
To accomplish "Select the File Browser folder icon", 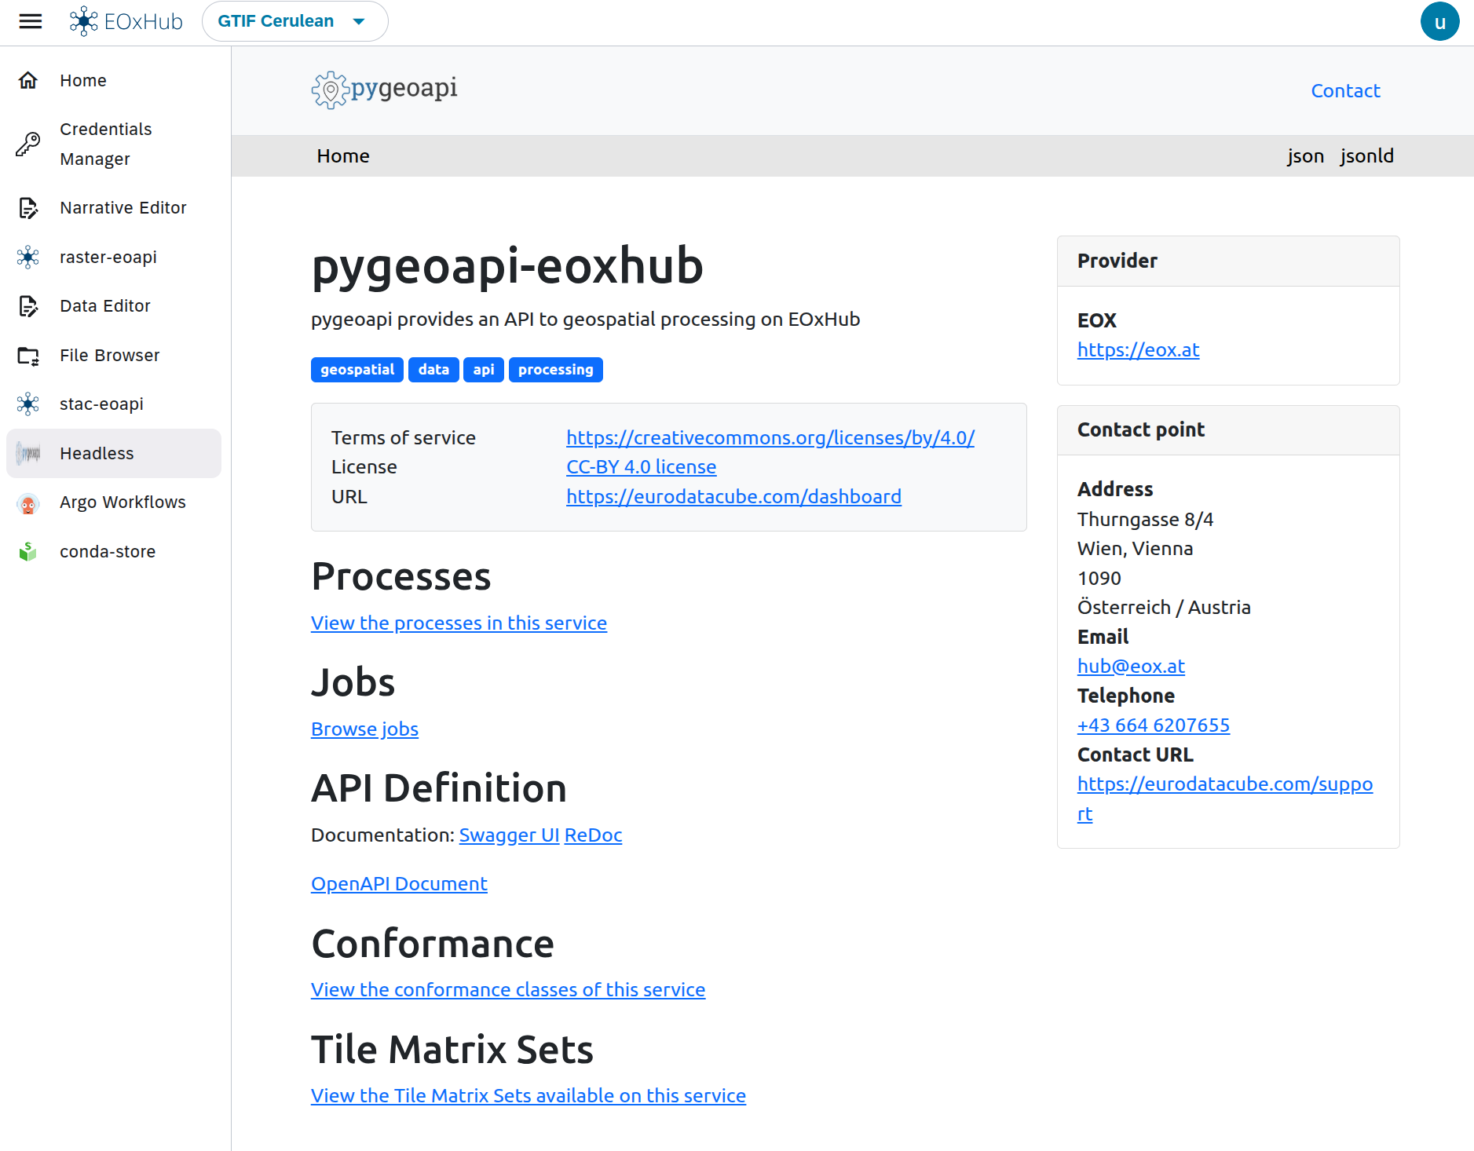I will [x=28, y=356].
